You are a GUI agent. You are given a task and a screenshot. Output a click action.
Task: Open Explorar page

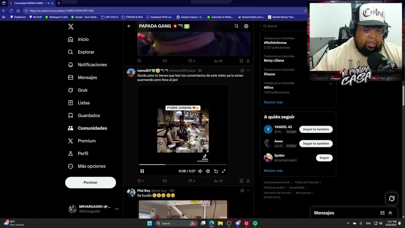click(81, 52)
